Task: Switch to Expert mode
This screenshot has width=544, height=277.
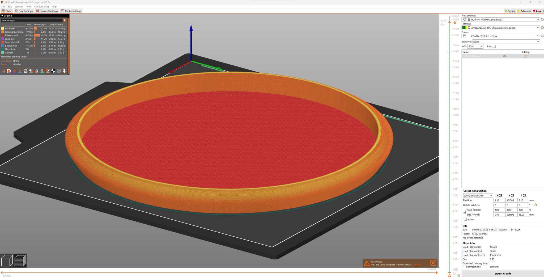Action: (538, 11)
